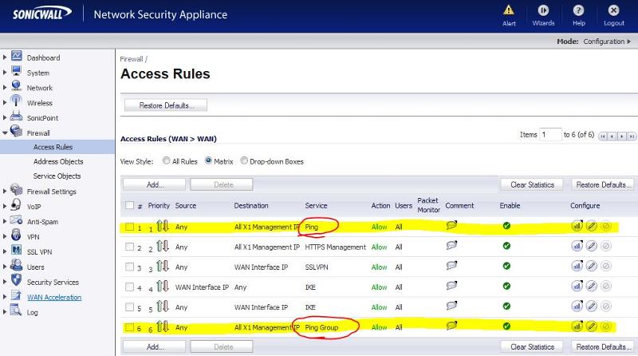Click the Security Services shield icon
This screenshot has width=638, height=356.
(16, 280)
